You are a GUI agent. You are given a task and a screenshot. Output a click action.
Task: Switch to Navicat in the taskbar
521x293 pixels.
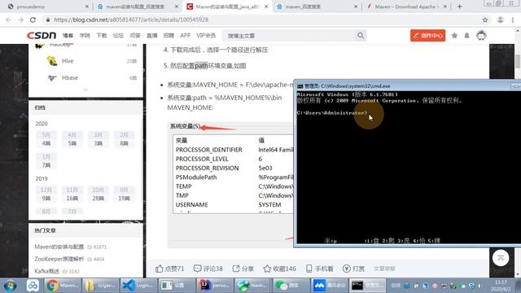(x=252, y=286)
